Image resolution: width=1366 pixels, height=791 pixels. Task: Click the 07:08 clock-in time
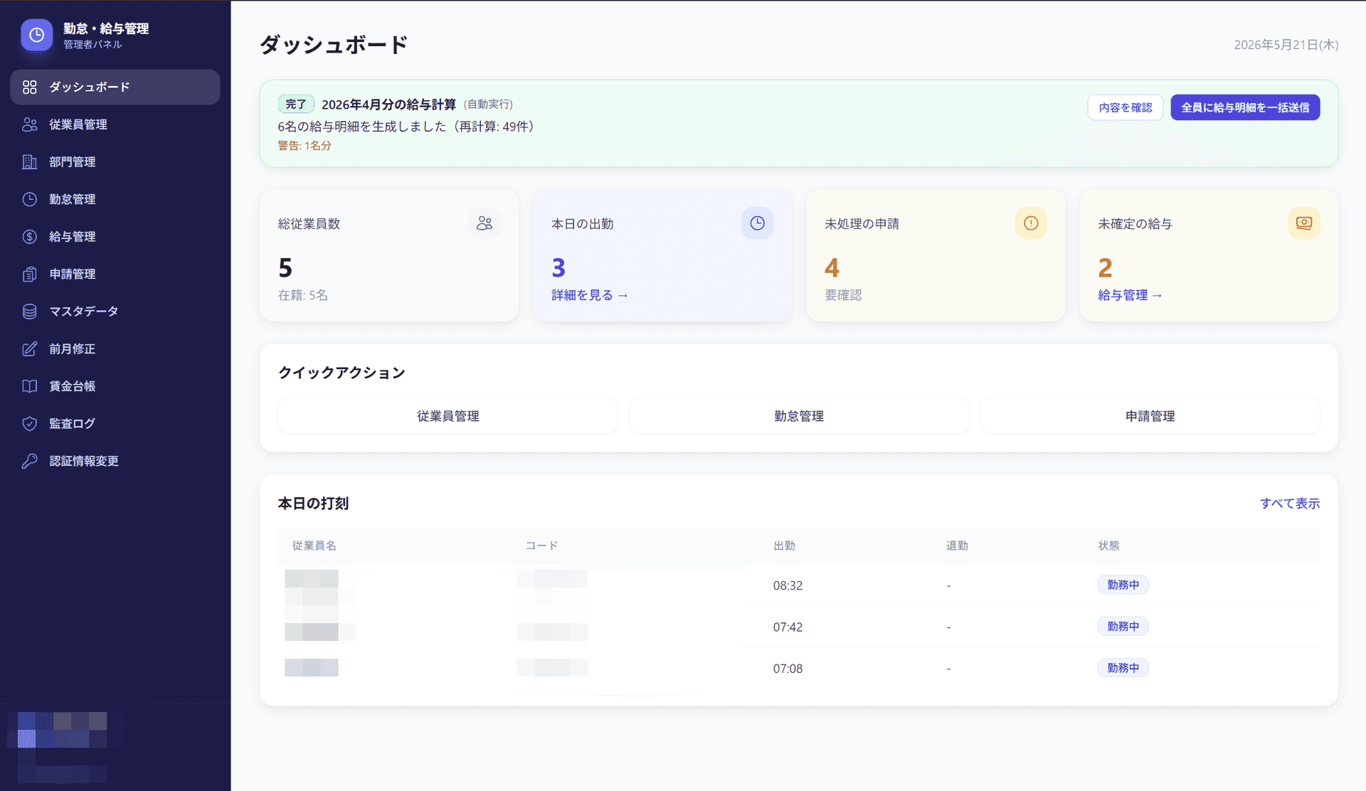788,669
